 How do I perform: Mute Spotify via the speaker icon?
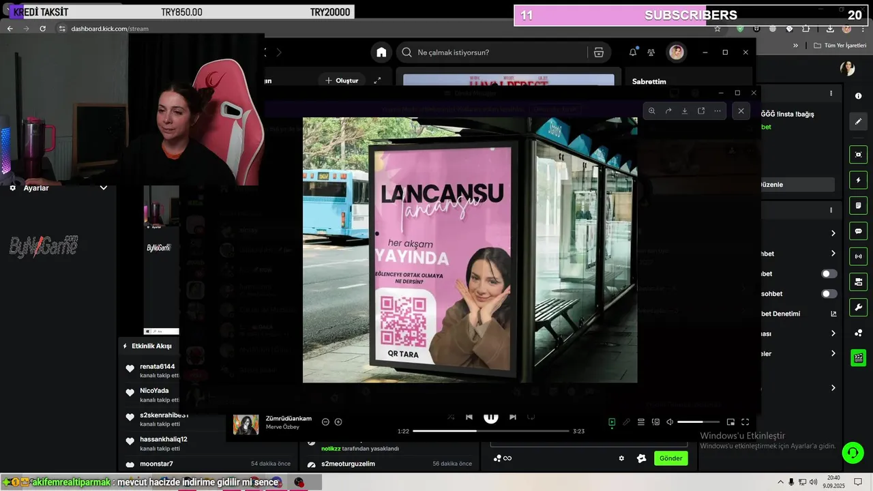click(670, 422)
